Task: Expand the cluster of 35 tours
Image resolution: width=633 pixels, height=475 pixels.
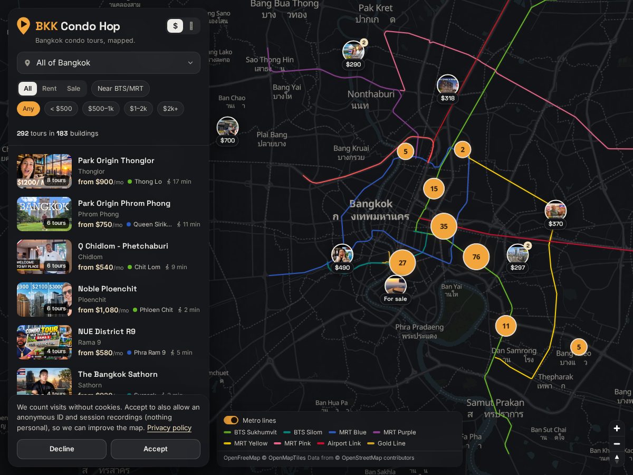Action: [x=444, y=226]
